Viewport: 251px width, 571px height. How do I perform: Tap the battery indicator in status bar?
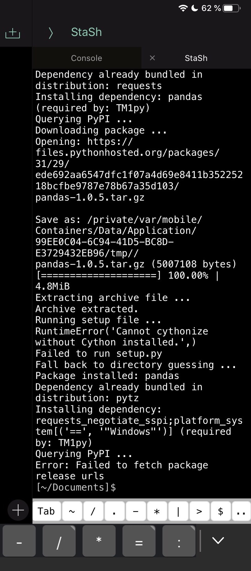click(232, 8)
